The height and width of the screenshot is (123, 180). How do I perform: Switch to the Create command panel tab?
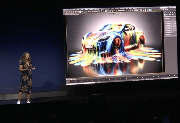point(165,12)
